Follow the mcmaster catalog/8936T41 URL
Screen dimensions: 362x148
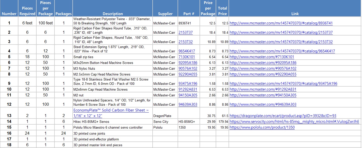click(x=281, y=23)
